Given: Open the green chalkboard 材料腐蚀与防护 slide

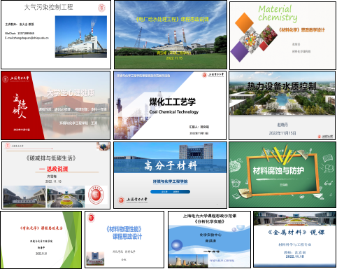Looking at the screenshot, I should 282,174.
